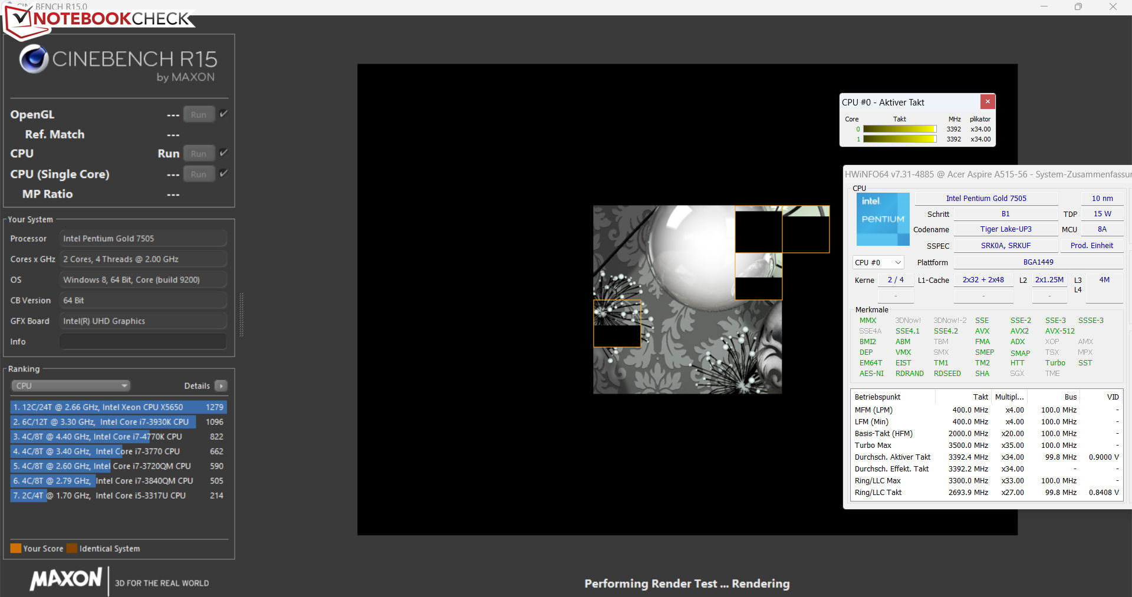Click the Core 0 clock bar
The height and width of the screenshot is (597, 1132).
point(900,129)
